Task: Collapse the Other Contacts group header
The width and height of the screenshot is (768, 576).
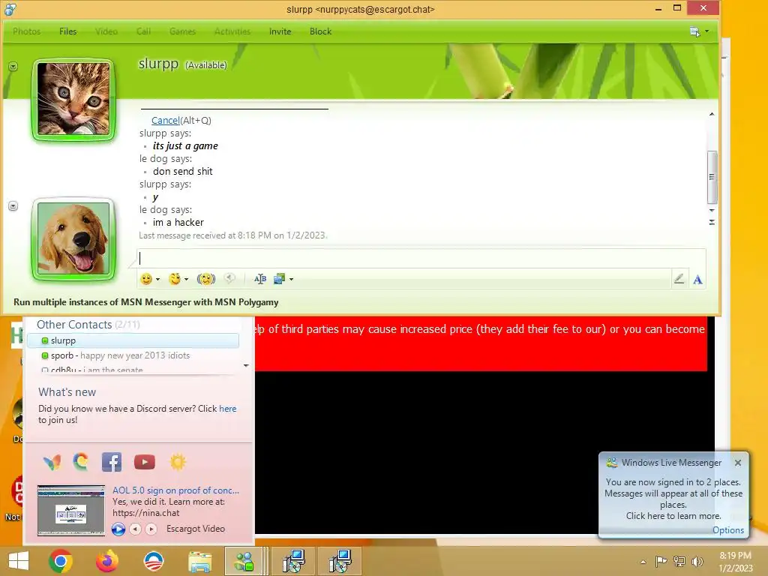Action: click(88, 325)
